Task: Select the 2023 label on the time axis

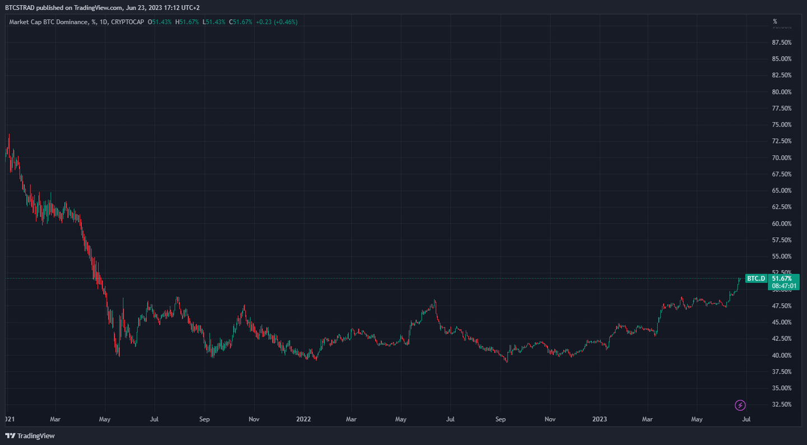Action: click(x=600, y=419)
